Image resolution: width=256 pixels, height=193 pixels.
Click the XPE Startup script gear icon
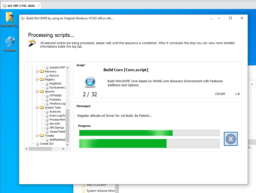(47, 128)
